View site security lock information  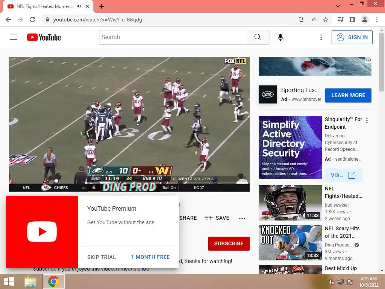coord(47,20)
